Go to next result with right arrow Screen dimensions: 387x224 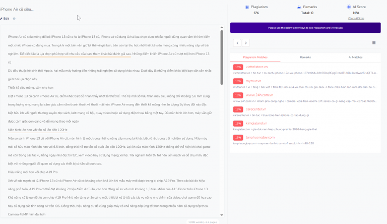coord(245,43)
